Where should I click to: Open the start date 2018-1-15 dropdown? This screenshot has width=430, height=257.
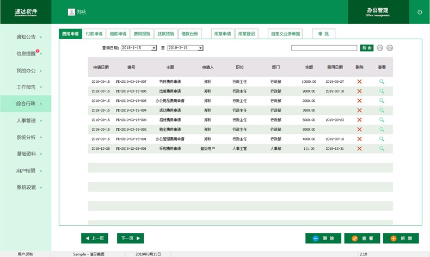coord(154,48)
